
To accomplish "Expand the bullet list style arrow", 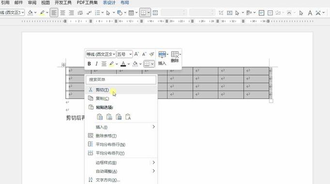I will [x=103, y=13].
